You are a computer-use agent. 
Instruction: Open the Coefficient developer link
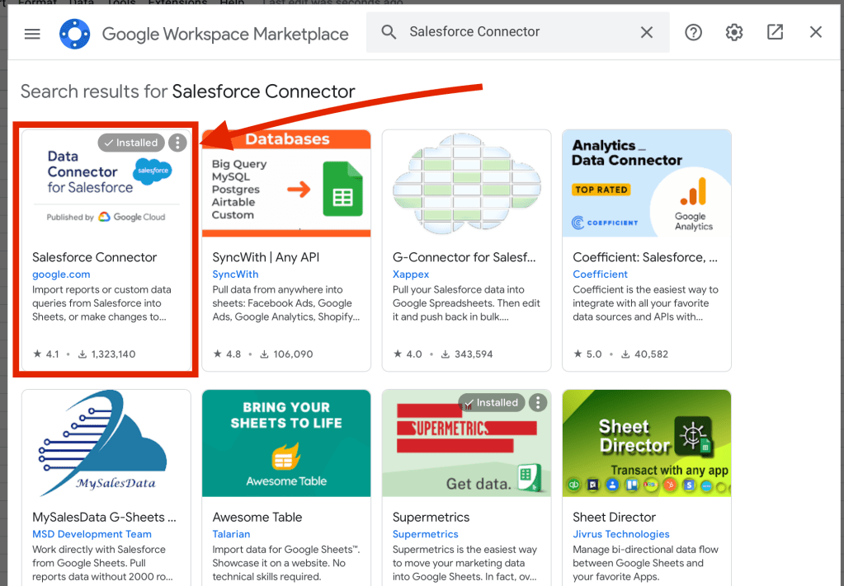(x=600, y=274)
